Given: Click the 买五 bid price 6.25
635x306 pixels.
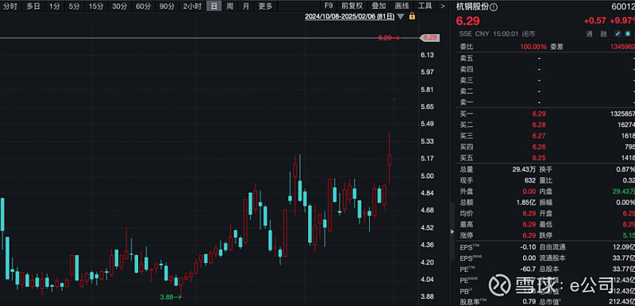Looking at the screenshot, I should [x=539, y=158].
